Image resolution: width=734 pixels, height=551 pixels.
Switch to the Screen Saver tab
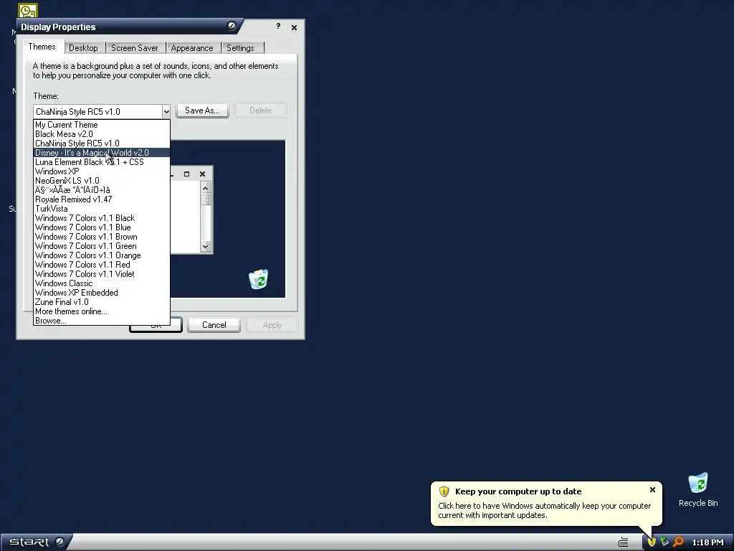pos(134,48)
